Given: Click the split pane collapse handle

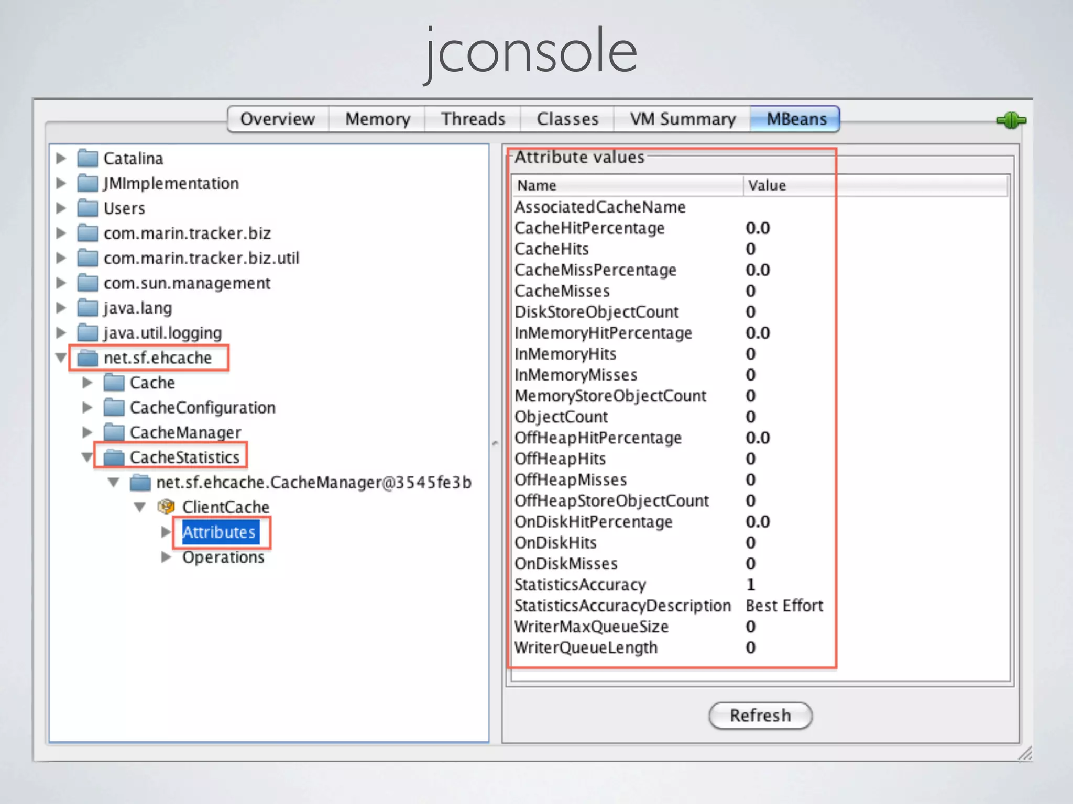Looking at the screenshot, I should click(495, 443).
